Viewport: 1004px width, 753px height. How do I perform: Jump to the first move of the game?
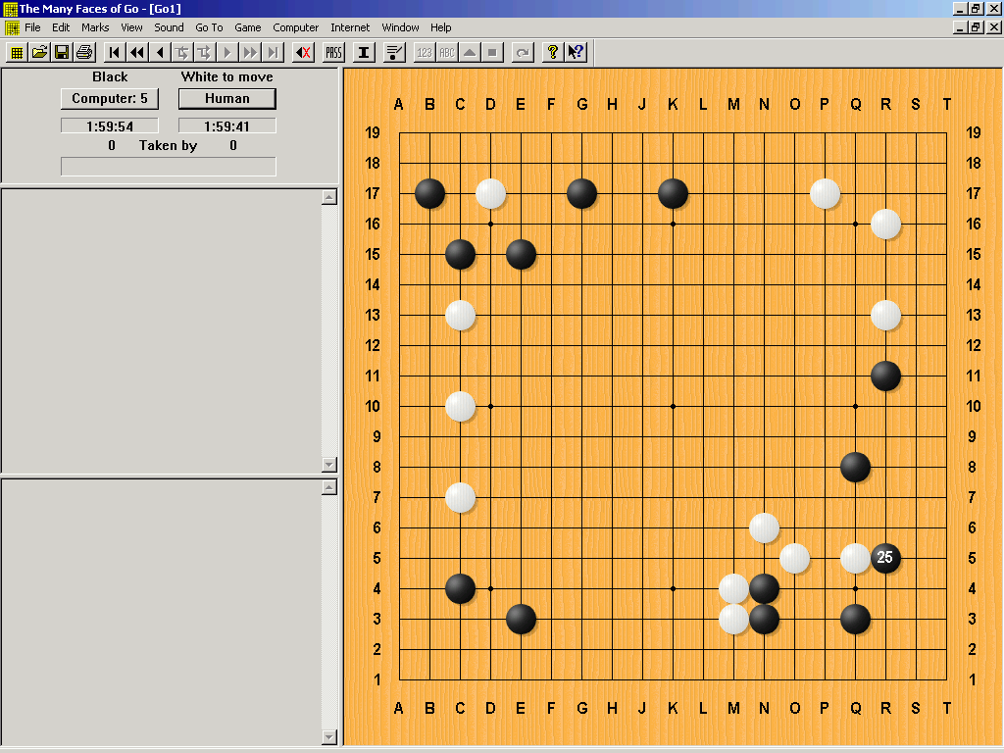115,52
